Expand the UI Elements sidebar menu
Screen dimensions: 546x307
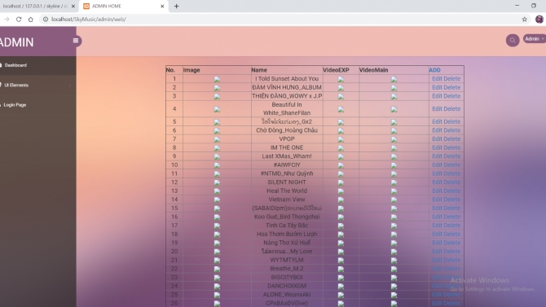tap(37, 85)
